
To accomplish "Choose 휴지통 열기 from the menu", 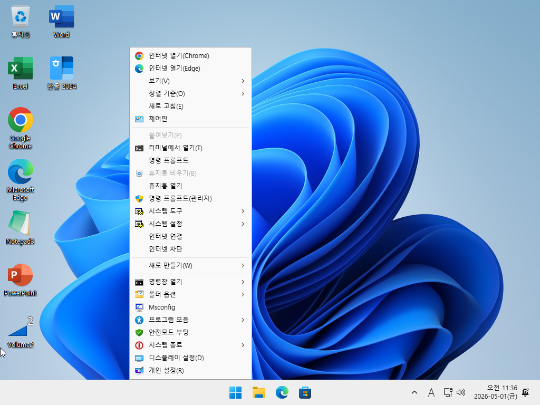I will click(x=190, y=186).
